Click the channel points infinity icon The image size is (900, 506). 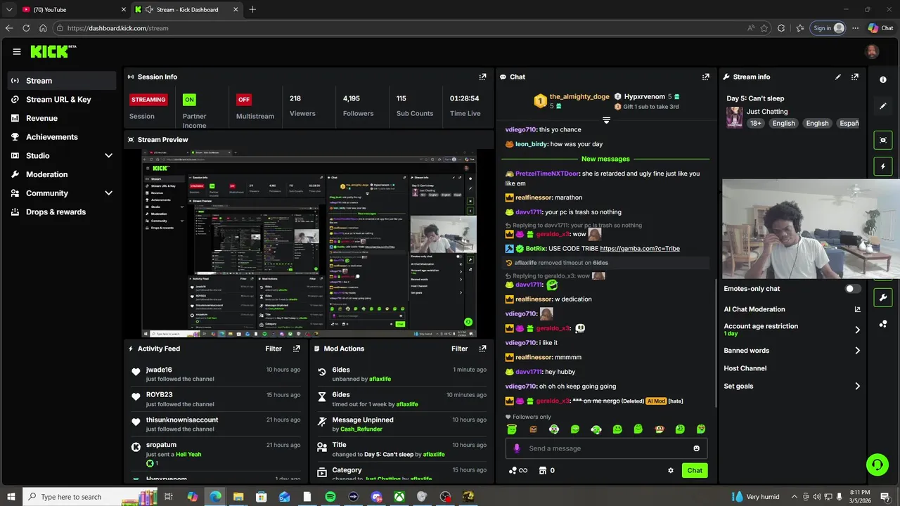518,470
